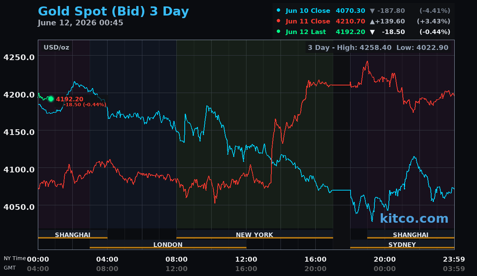This screenshot has width=477, height=276.
Task: Click the right SHANGHAI session bar
Action: (x=411, y=234)
